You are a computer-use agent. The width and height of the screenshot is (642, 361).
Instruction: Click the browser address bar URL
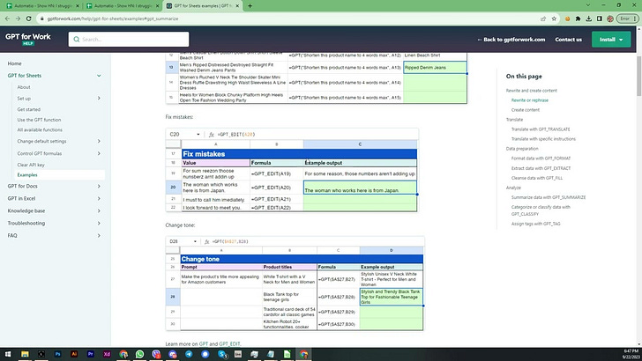click(x=113, y=18)
